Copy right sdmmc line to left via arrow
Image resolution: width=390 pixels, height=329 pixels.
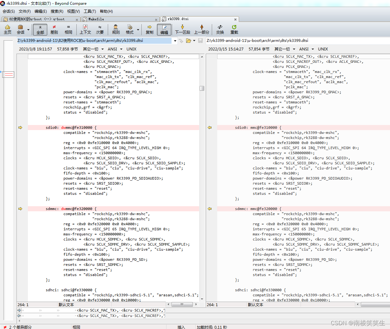click(210, 209)
